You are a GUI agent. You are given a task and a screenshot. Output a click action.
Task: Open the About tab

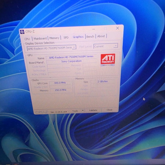[x=101, y=36]
